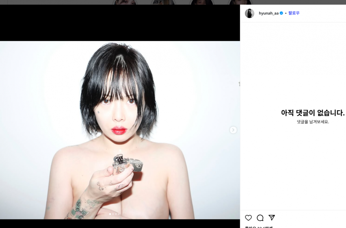This screenshot has width=346, height=228.
Task: Click the 댓글을 남겨보세요 prompt text
Action: point(313,122)
